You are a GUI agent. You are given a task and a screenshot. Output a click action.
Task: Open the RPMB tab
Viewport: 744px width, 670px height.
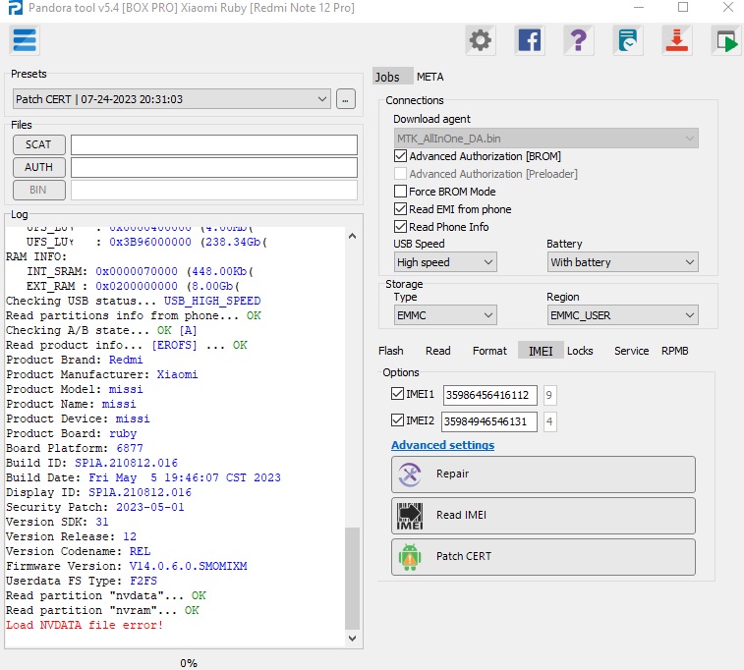click(x=674, y=351)
